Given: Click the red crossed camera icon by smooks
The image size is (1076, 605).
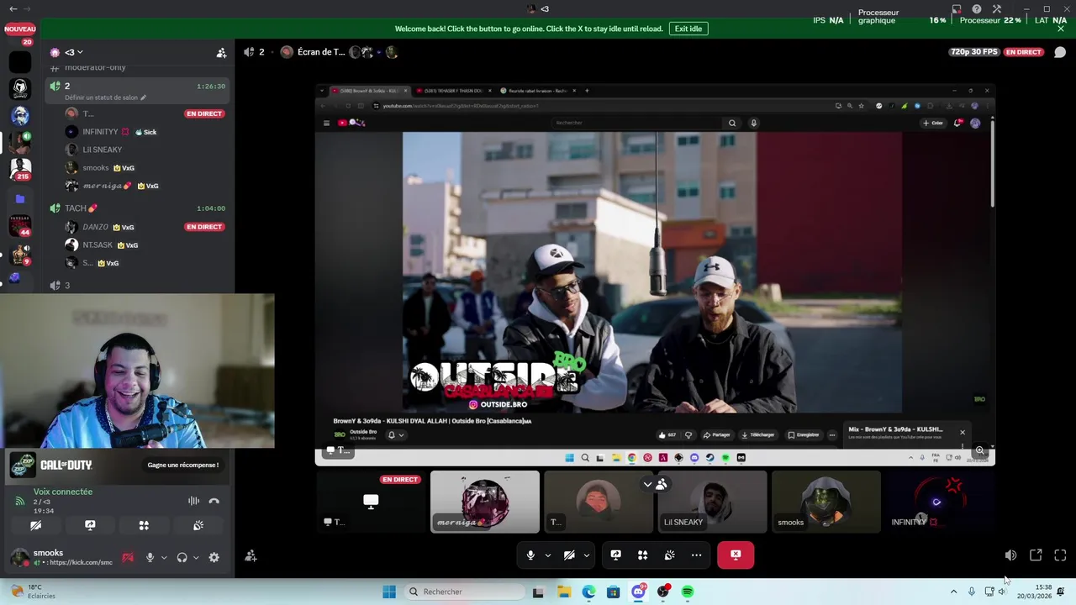Looking at the screenshot, I should coord(128,557).
